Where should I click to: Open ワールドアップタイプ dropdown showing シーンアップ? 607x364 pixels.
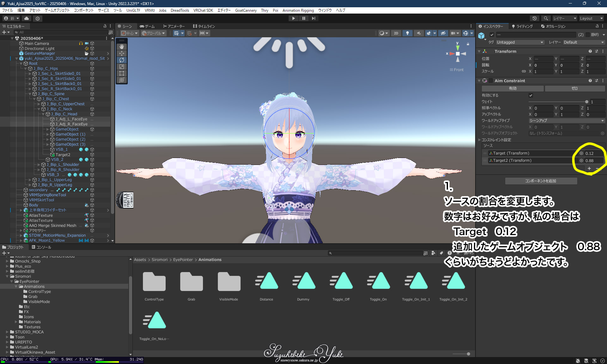pyautogui.click(x=567, y=121)
